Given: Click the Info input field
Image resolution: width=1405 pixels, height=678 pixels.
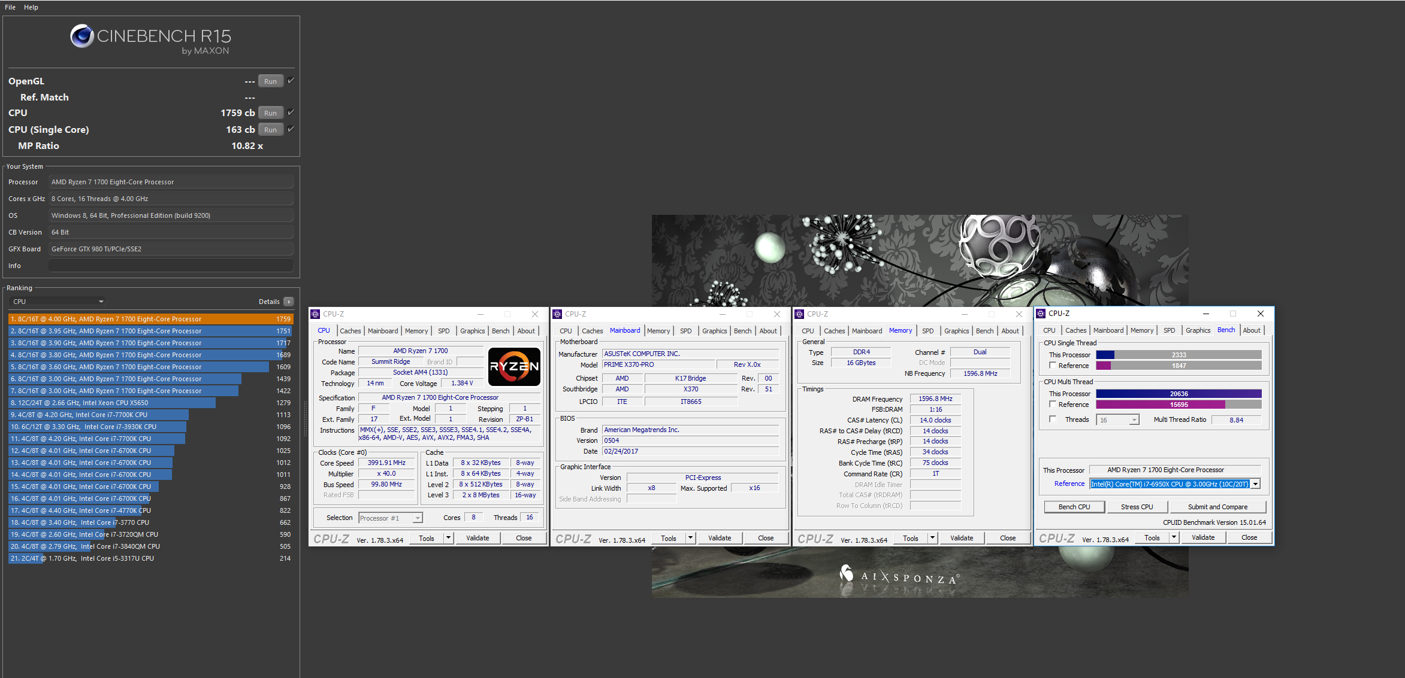Looking at the screenshot, I should [171, 266].
